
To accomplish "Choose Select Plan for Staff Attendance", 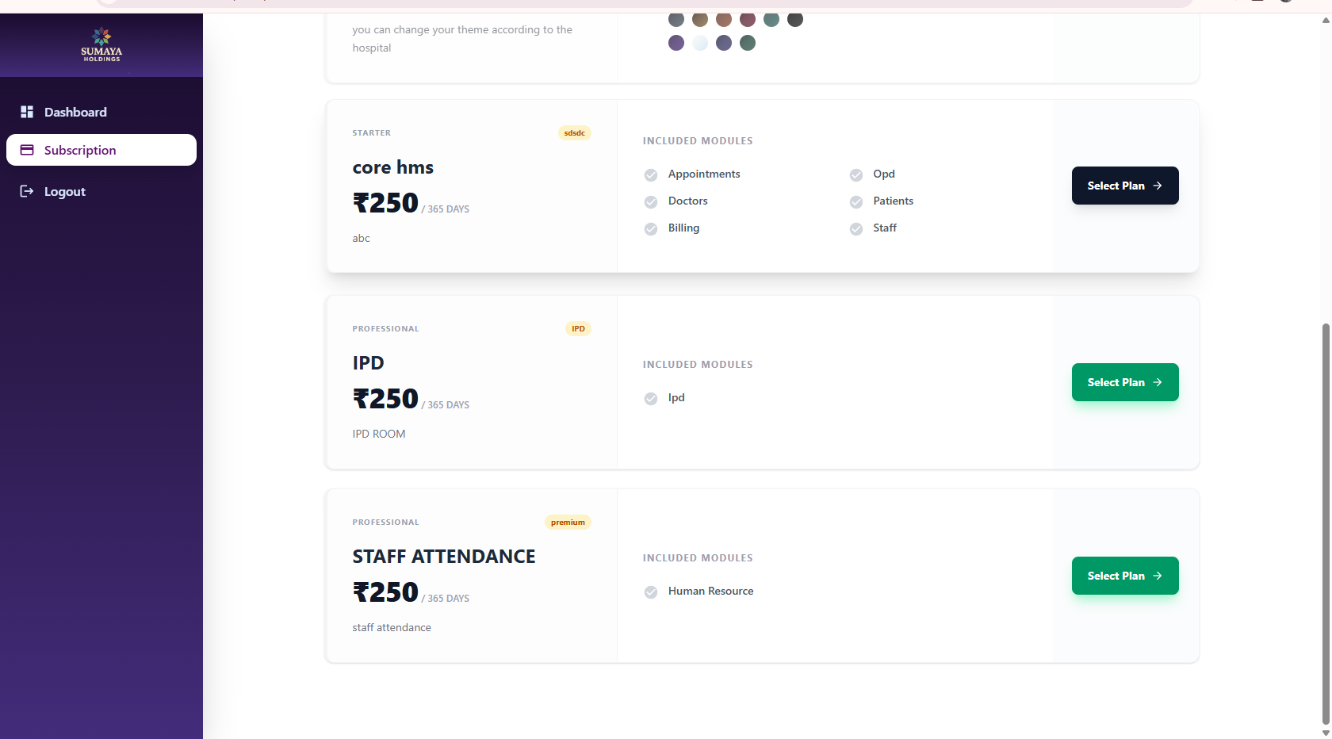I will point(1124,576).
